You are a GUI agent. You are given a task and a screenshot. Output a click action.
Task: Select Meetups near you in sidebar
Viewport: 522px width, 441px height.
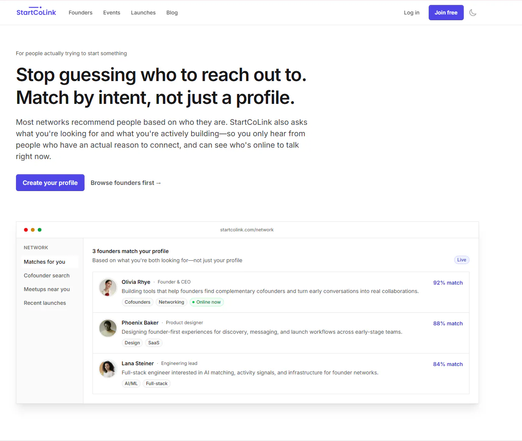[49, 289]
